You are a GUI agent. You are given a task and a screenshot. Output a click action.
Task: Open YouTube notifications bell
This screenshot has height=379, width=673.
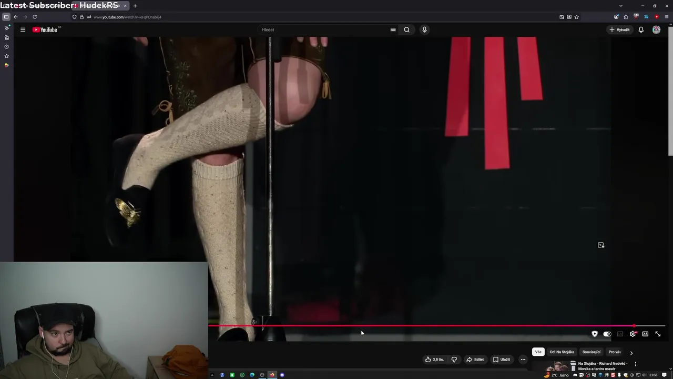(641, 29)
